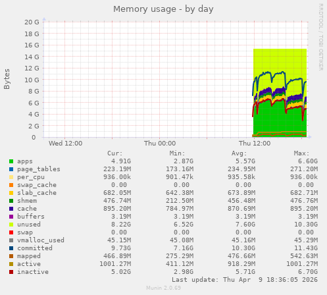Viewport: 327px width, 295px height.
Task: Select the 'per_cpu' legend label
Action: point(31,177)
